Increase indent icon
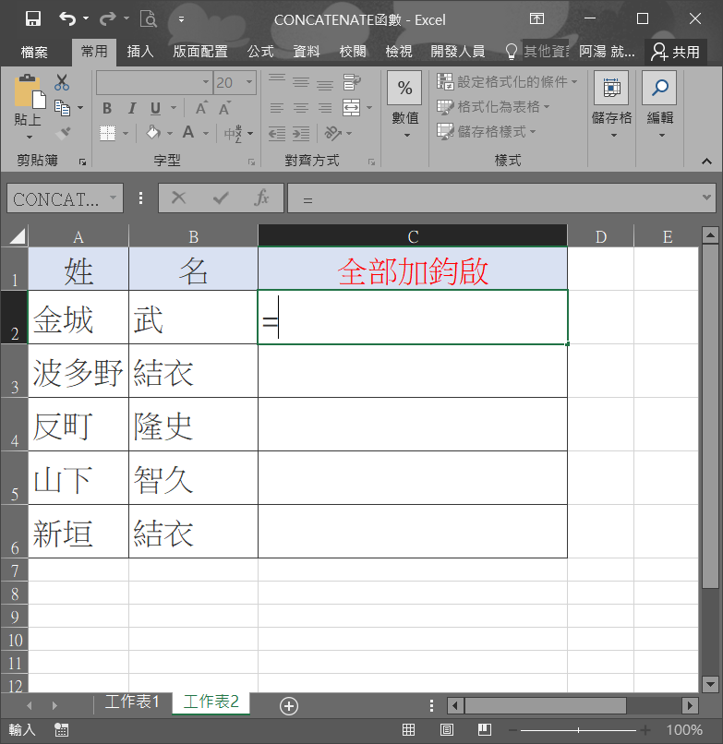 click(301, 134)
